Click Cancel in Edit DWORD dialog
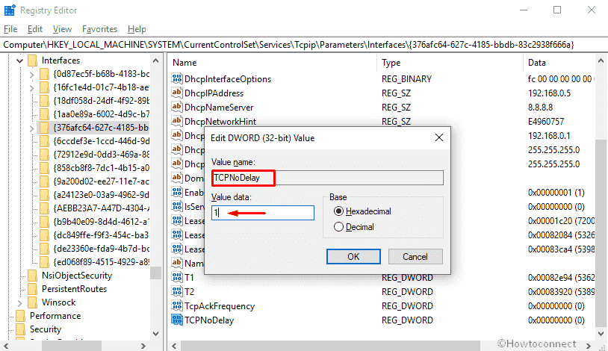Viewport: 608px width, 351px height. click(415, 256)
